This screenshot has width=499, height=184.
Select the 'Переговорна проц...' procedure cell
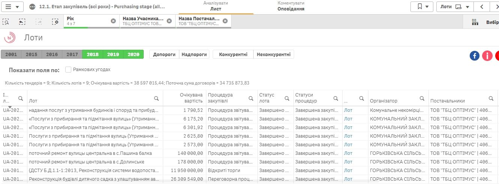[231, 179]
